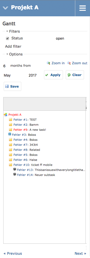Click the Projekt A project icon in tree
The width and height of the screenshot is (90, 258).
pyautogui.click(x=5, y=114)
